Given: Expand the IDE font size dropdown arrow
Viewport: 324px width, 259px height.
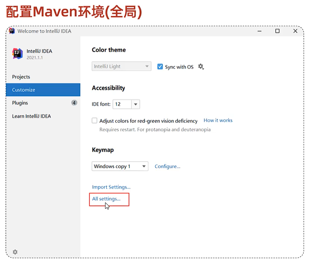Looking at the screenshot, I should pyautogui.click(x=136, y=104).
